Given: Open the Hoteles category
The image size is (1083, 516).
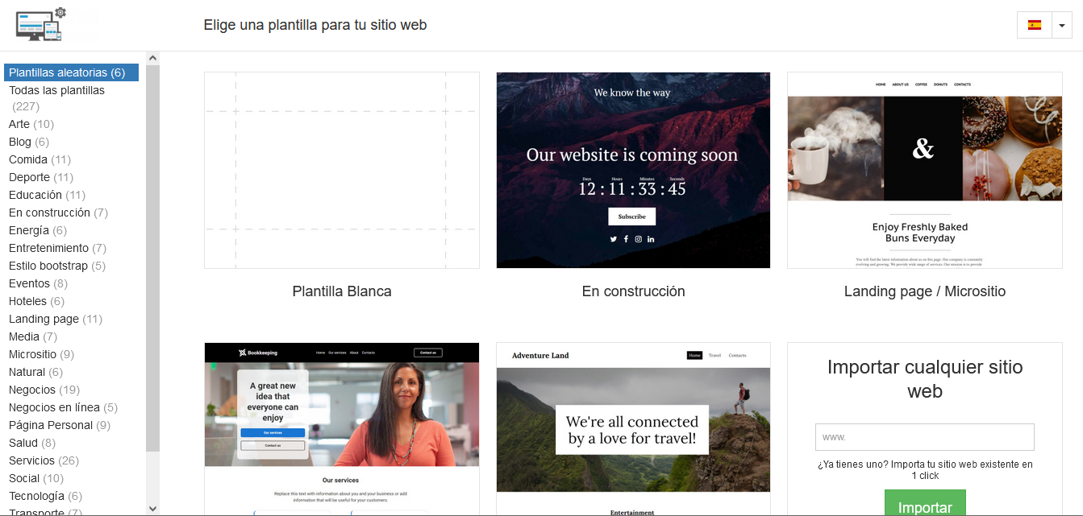Looking at the screenshot, I should point(27,301).
